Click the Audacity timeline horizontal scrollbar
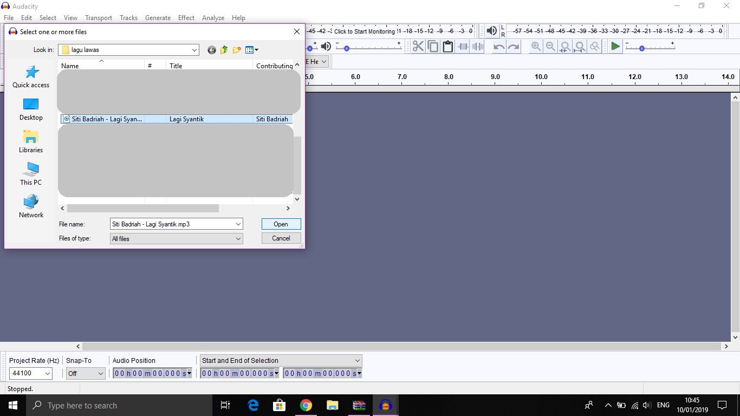 click(x=402, y=346)
